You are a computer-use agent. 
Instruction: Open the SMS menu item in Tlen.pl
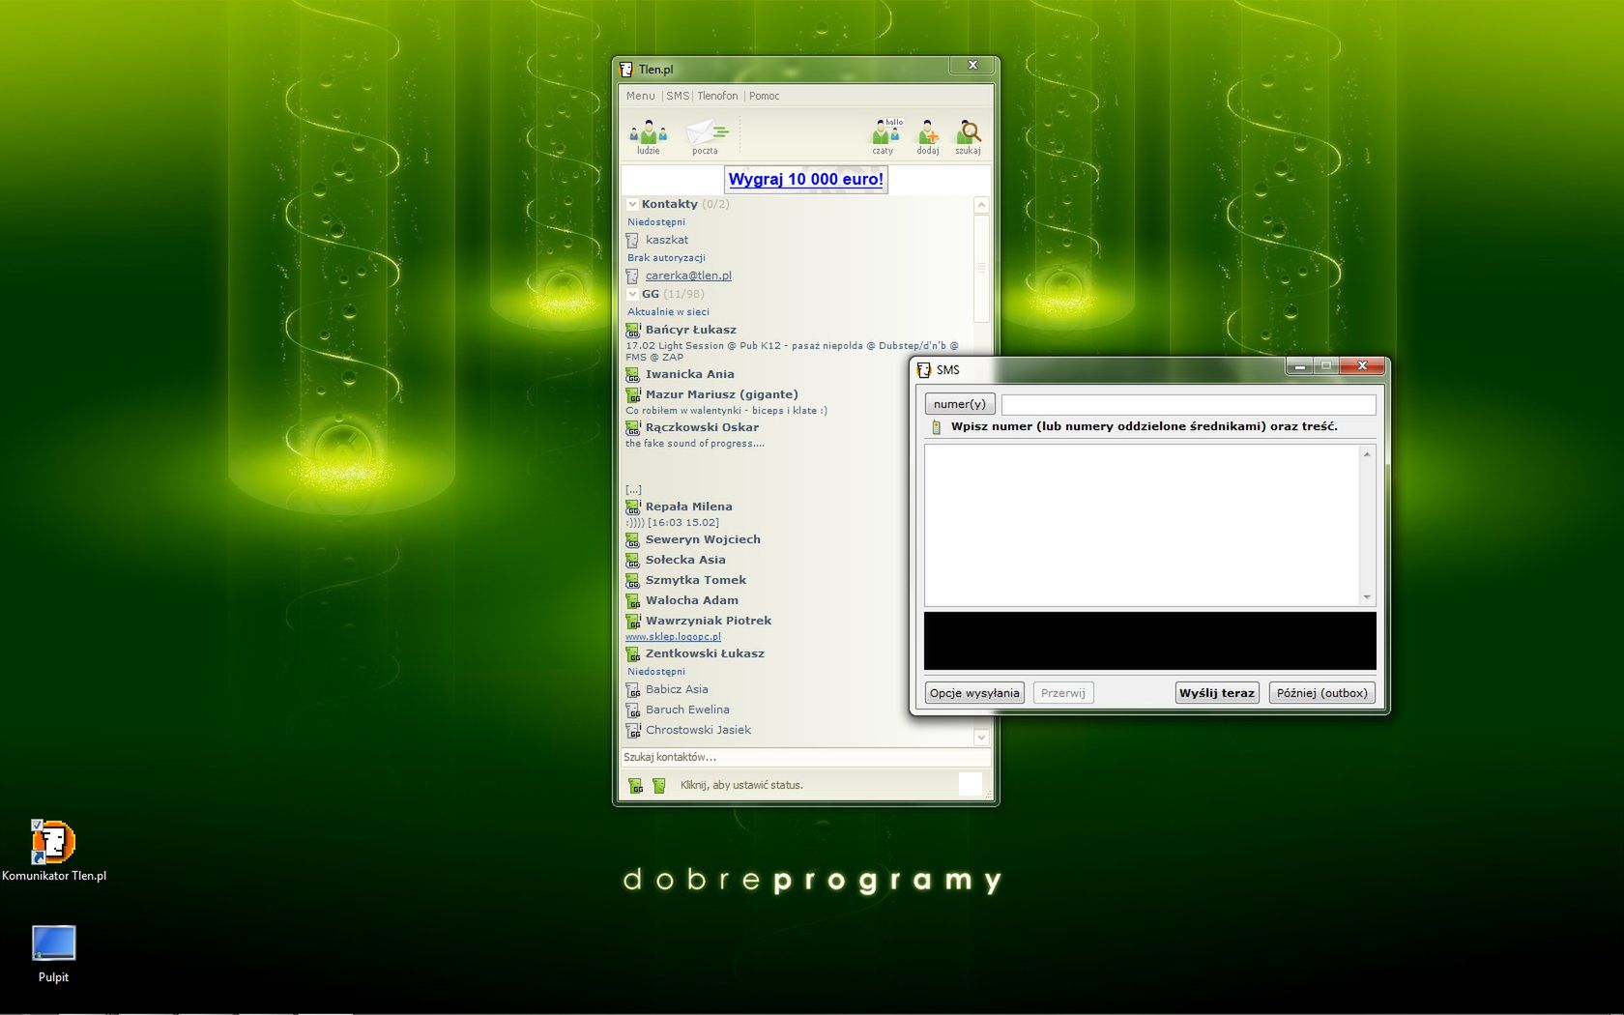pyautogui.click(x=678, y=96)
